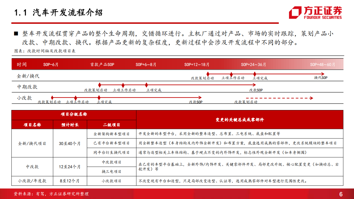
Task: Select the 全新/换代项目 table cell
Action: coord(32,143)
